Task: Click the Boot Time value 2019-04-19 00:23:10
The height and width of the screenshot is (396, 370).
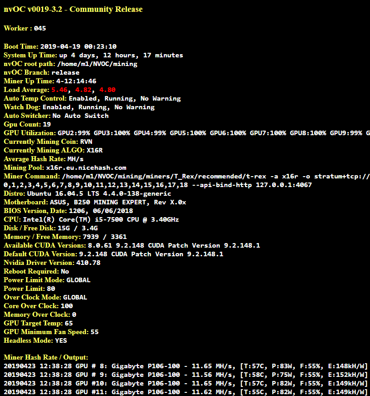Action: point(78,46)
